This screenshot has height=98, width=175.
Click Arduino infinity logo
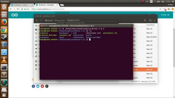point(14,15)
